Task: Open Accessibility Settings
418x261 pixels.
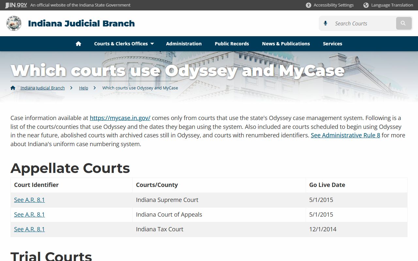Action: (x=330, y=5)
